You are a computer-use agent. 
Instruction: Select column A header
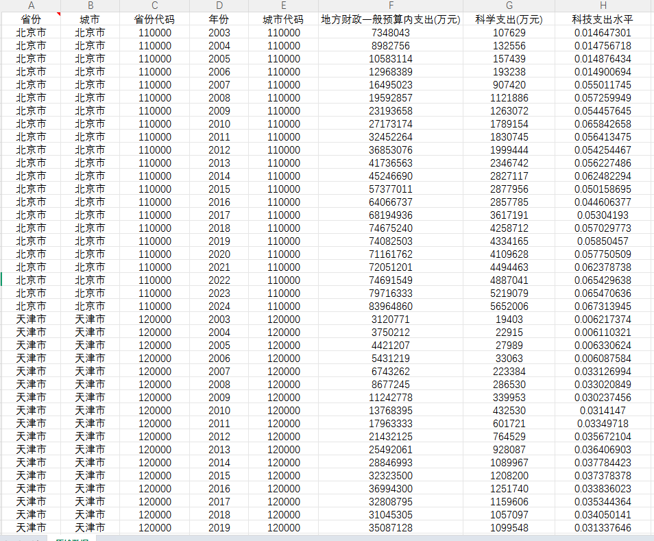point(31,5)
